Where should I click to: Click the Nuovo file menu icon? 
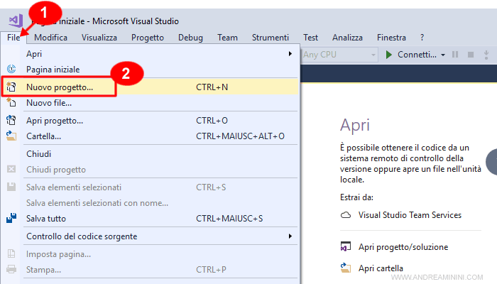(x=11, y=103)
